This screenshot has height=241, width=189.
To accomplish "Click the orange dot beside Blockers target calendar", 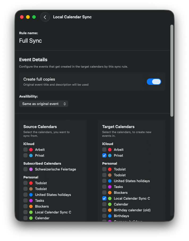I will 110,192.
